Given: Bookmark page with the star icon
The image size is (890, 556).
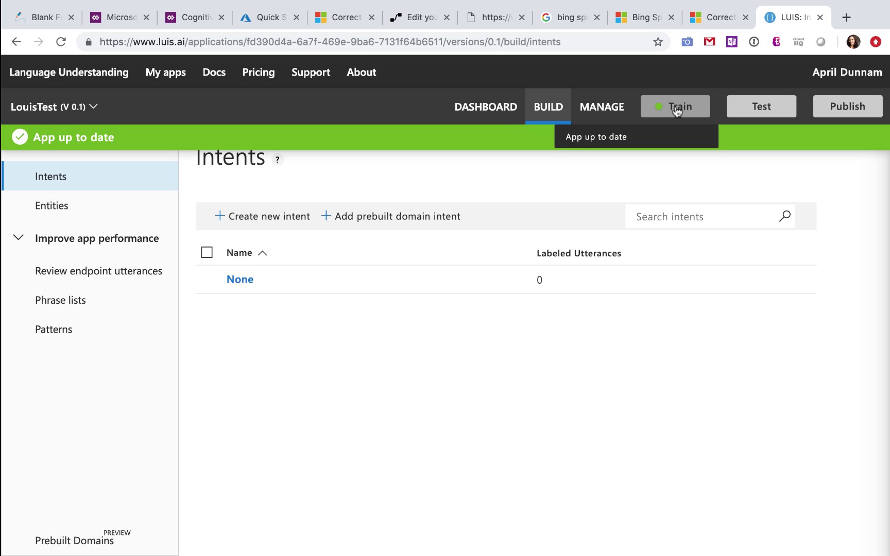Looking at the screenshot, I should 658,42.
